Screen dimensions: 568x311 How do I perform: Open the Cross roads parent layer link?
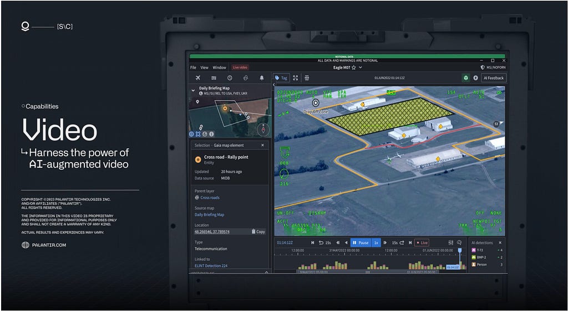210,198
